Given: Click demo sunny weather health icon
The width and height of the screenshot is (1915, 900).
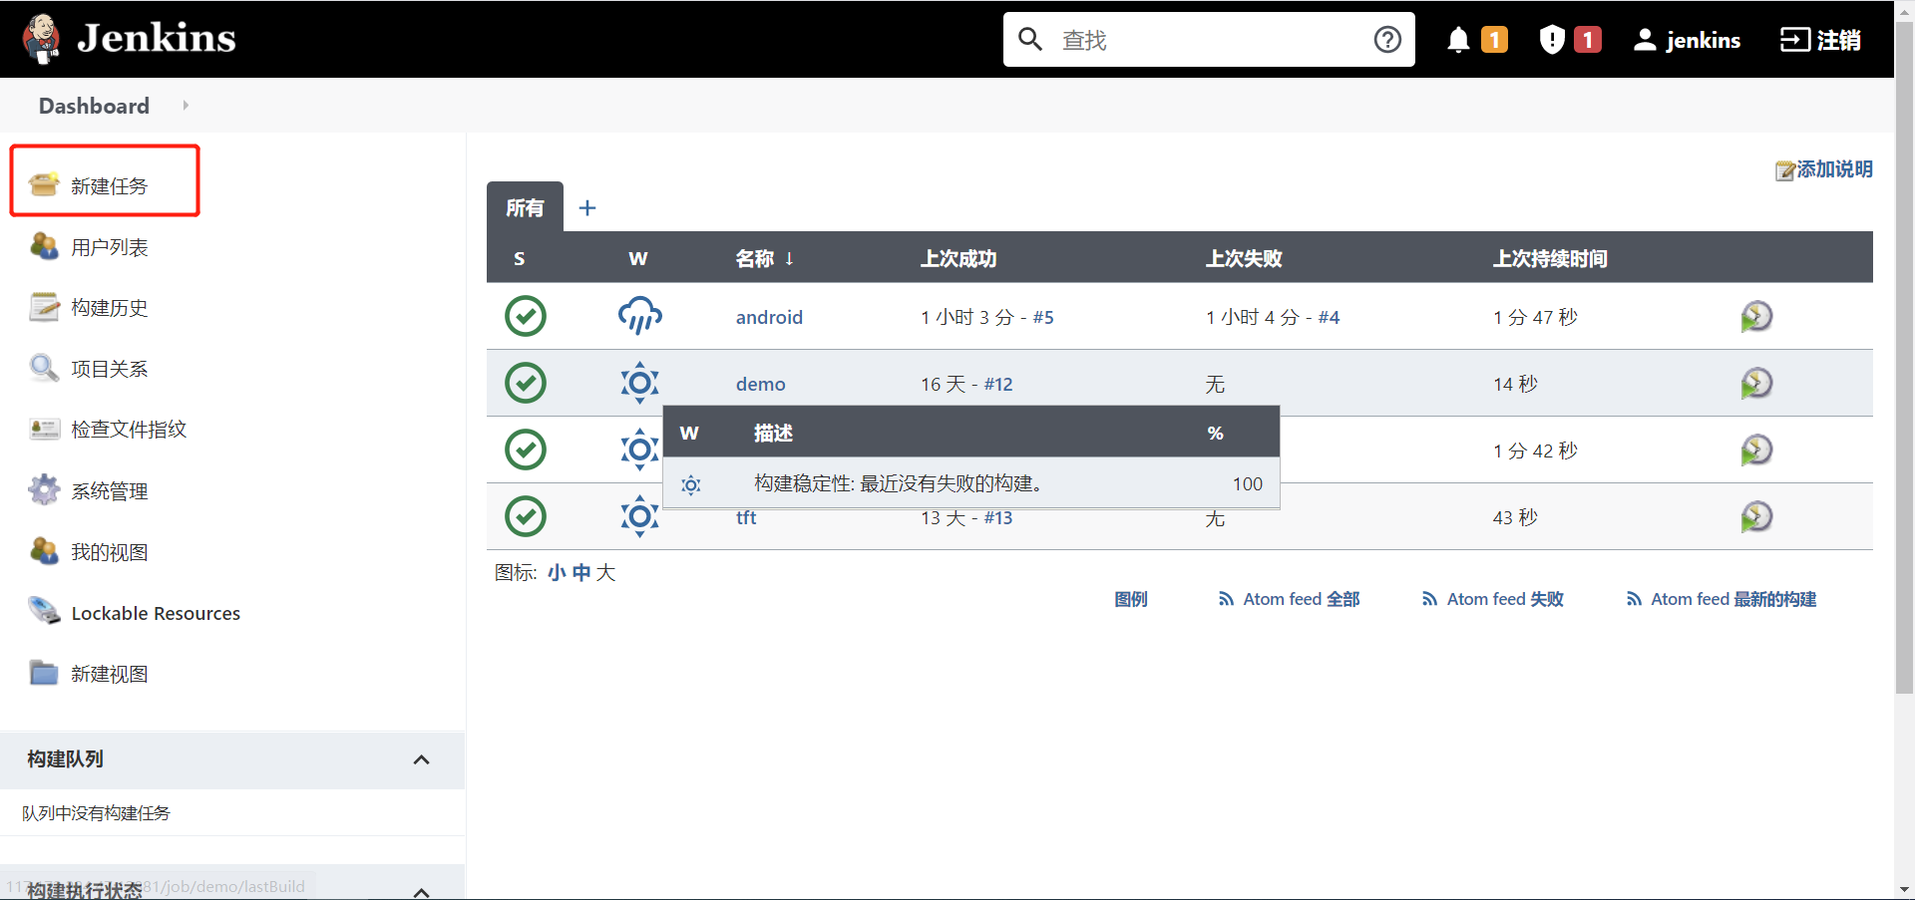Looking at the screenshot, I should (639, 383).
